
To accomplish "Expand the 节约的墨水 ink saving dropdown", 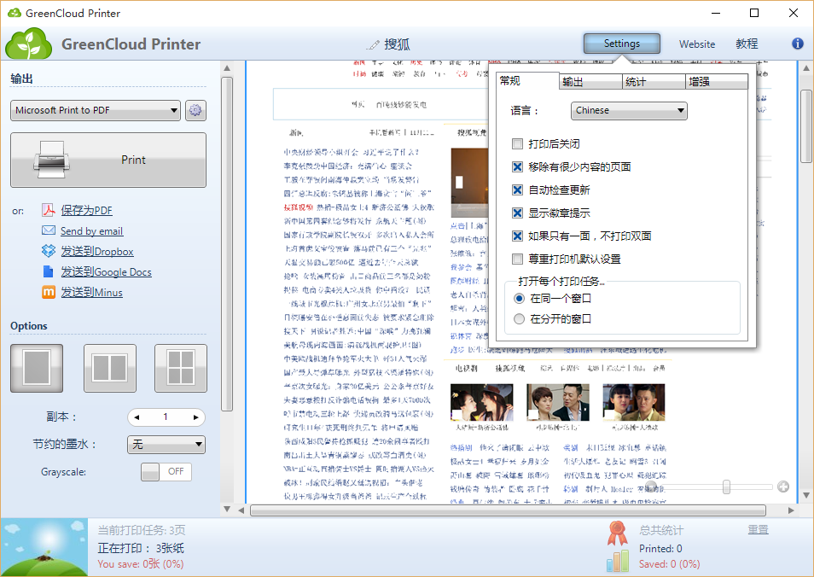I will [x=166, y=444].
